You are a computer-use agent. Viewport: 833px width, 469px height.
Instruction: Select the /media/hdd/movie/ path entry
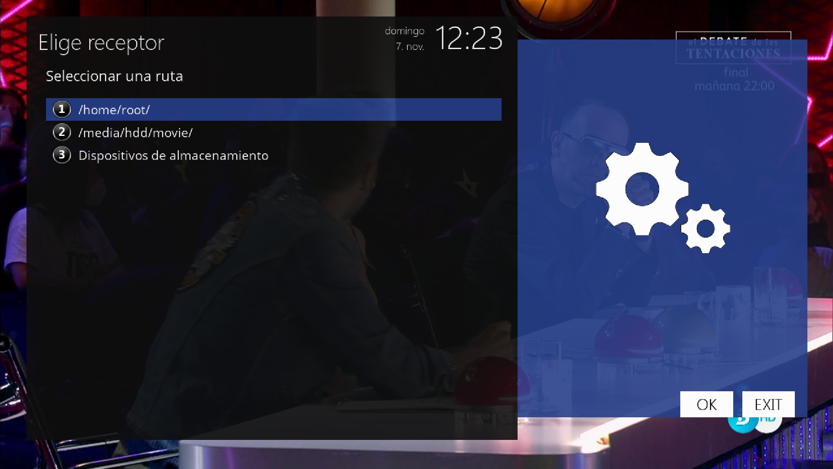(x=135, y=132)
